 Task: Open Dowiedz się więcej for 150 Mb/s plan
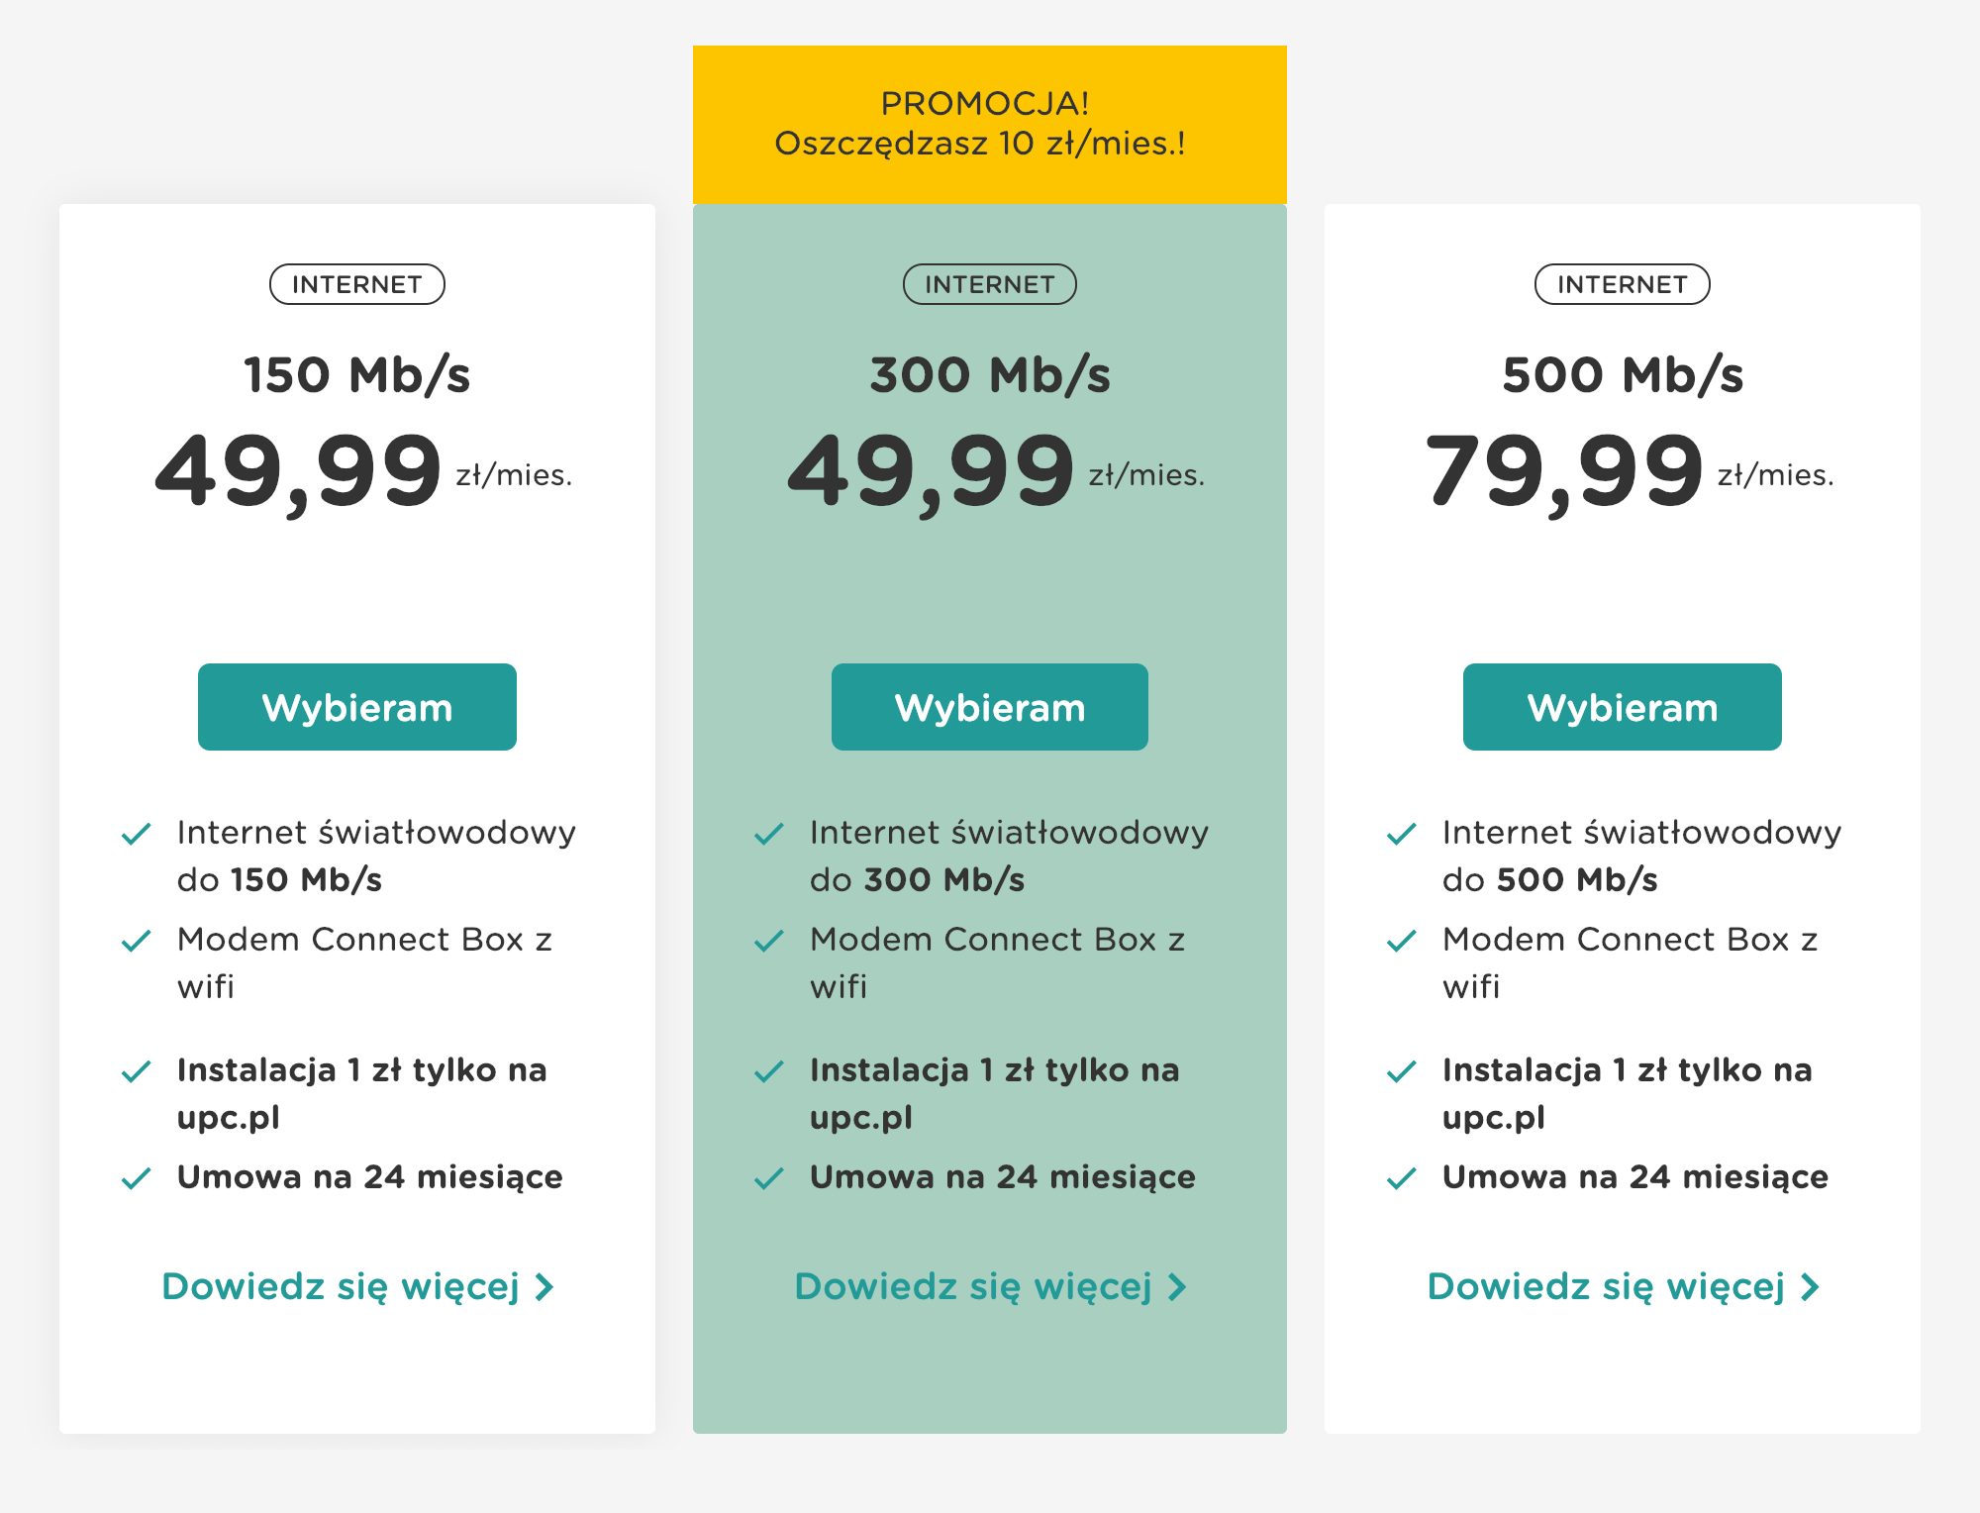[x=357, y=1286]
